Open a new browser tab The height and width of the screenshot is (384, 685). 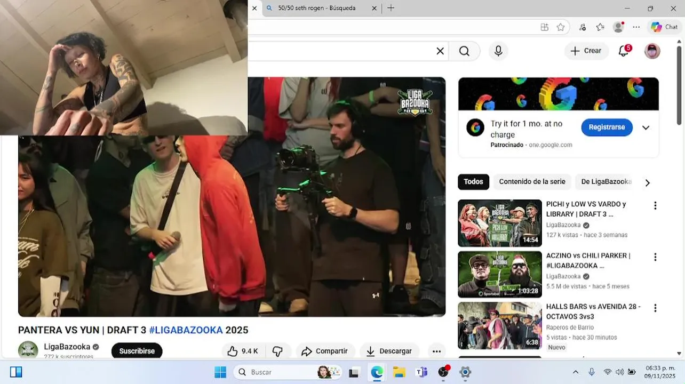tap(391, 8)
